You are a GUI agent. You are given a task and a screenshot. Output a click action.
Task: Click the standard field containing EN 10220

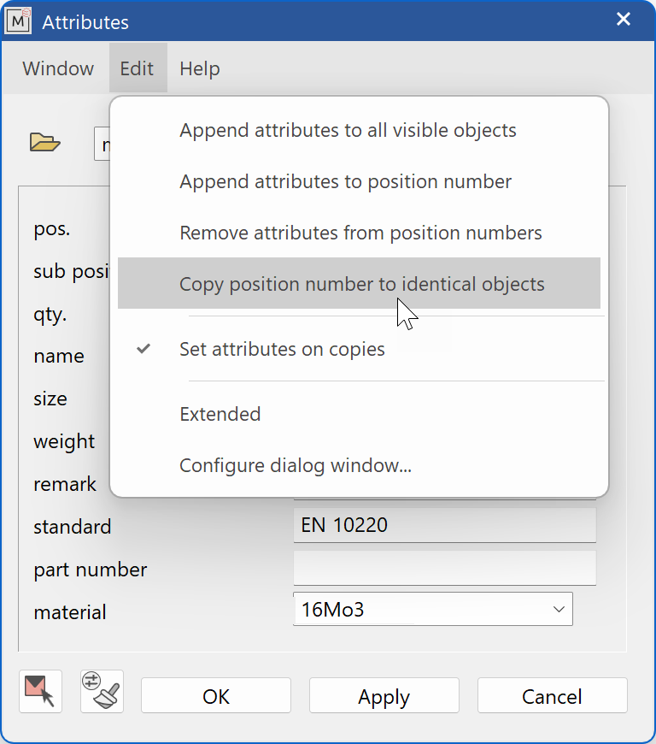[445, 525]
